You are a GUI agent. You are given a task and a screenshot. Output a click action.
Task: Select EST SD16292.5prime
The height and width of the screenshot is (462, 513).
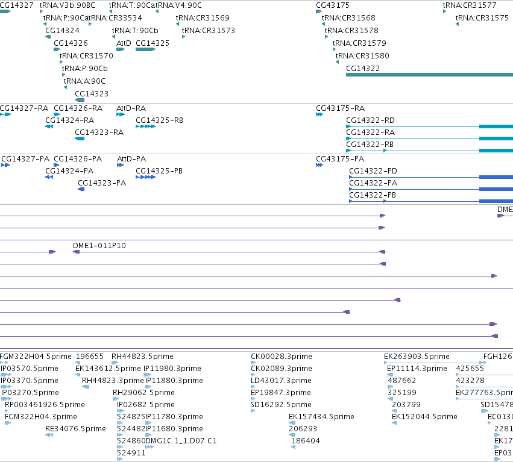[x=253, y=411]
